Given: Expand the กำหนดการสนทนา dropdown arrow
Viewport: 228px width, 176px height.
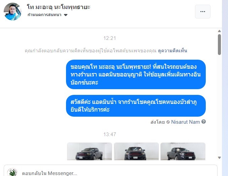Looking at the screenshot, I should point(66,15).
